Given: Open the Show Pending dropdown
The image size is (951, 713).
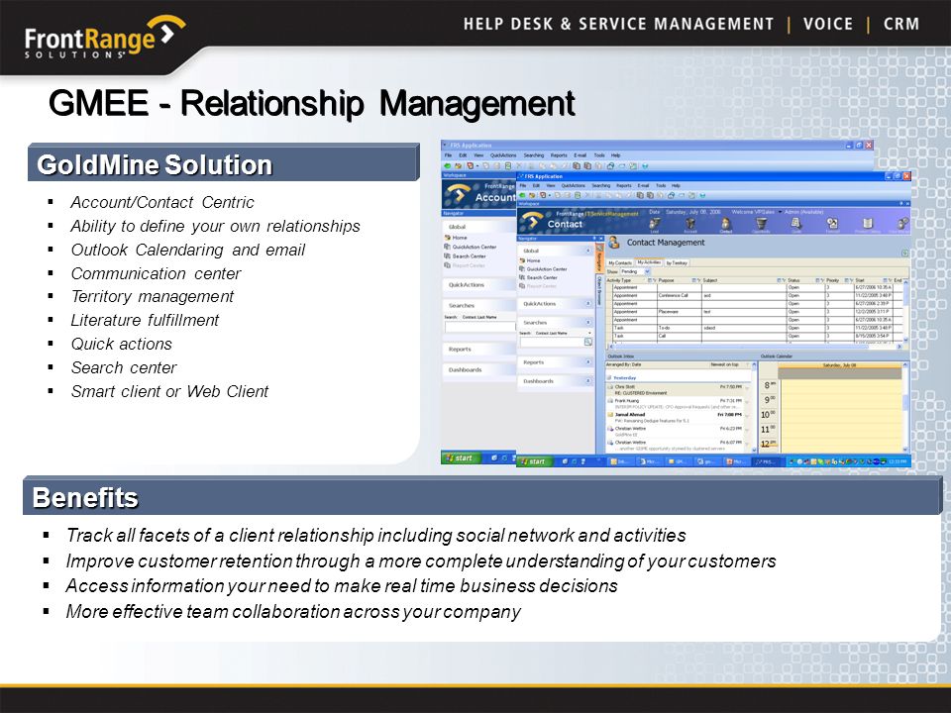Looking at the screenshot, I should (x=647, y=271).
